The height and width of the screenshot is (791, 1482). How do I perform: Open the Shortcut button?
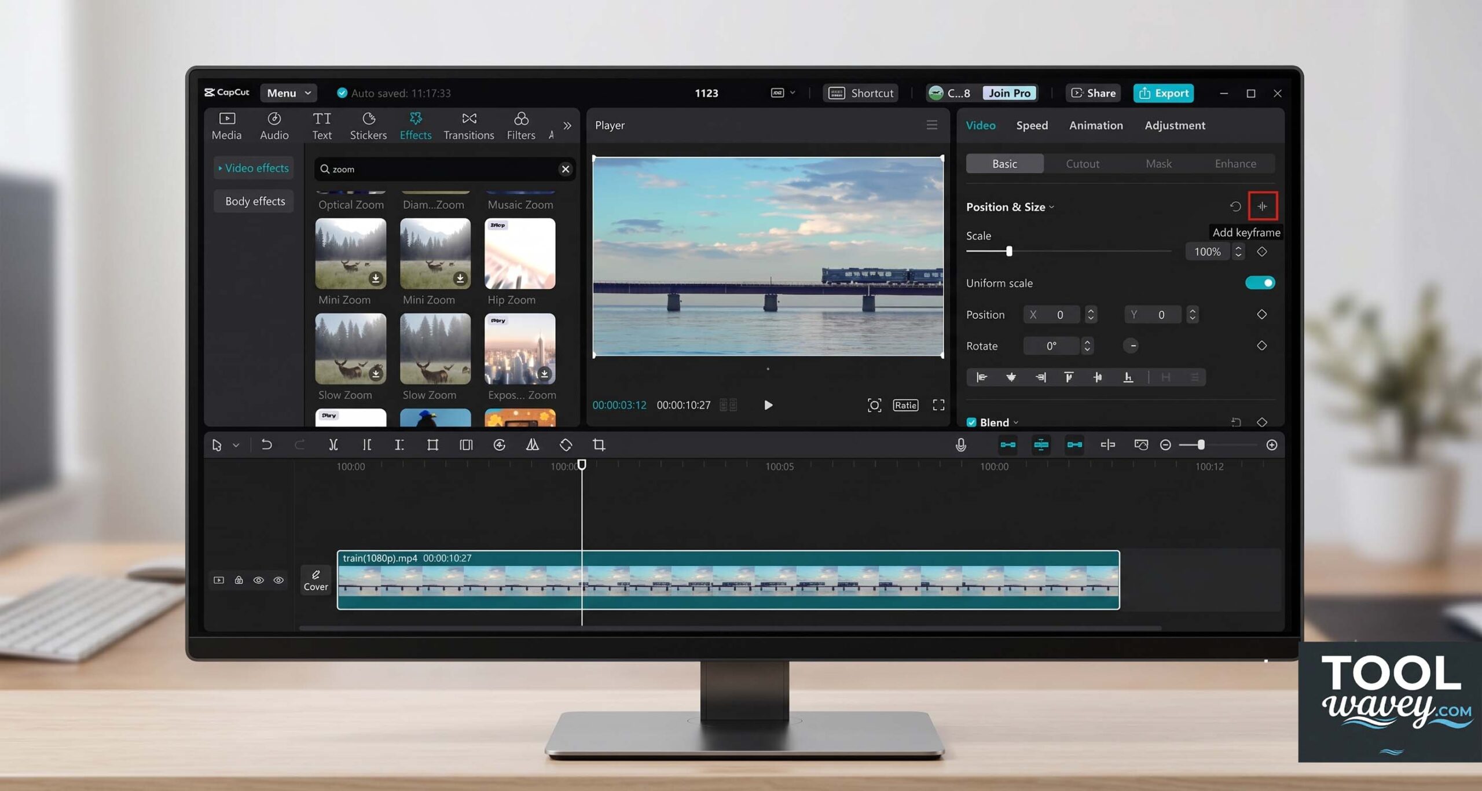tap(860, 93)
